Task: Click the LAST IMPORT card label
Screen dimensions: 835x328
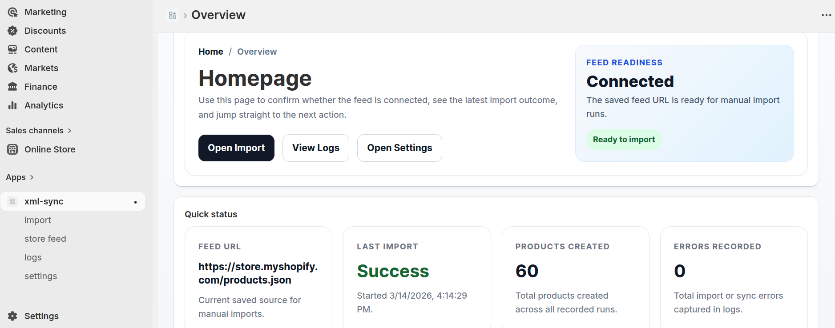Action: click(387, 247)
